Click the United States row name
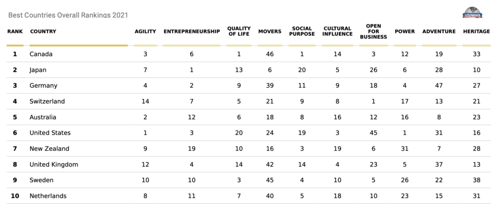497x204 pixels. (50, 133)
